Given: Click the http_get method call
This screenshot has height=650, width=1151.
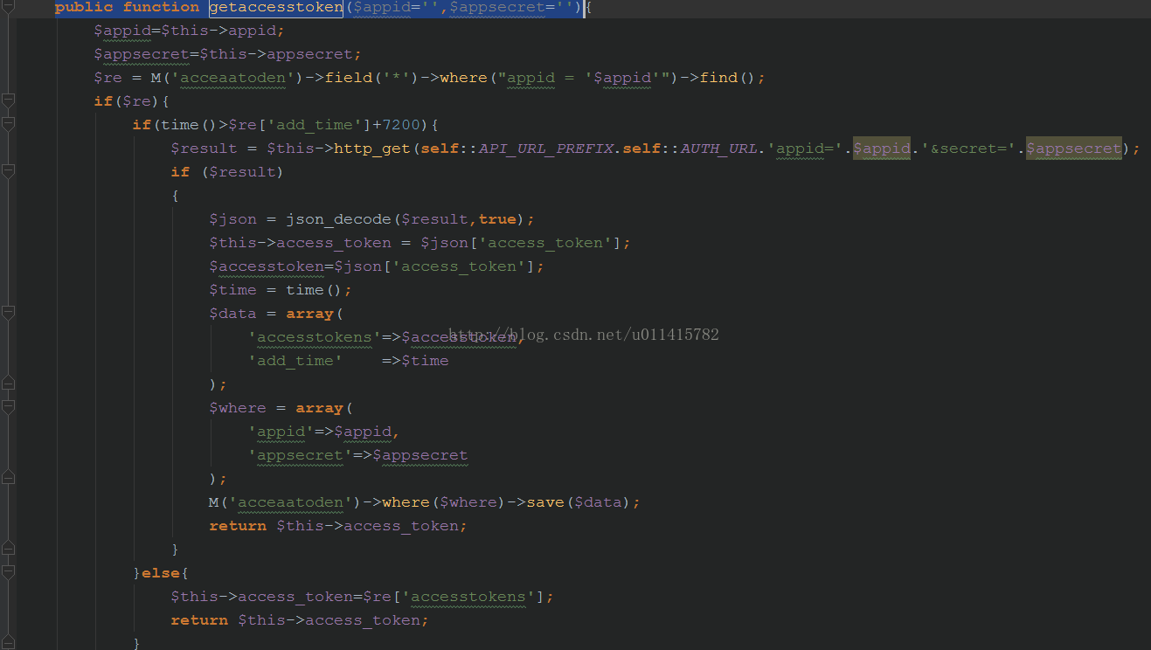Looking at the screenshot, I should pos(371,149).
